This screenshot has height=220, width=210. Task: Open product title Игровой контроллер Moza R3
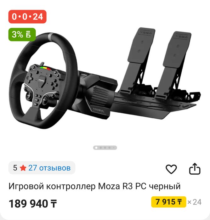click(94, 186)
